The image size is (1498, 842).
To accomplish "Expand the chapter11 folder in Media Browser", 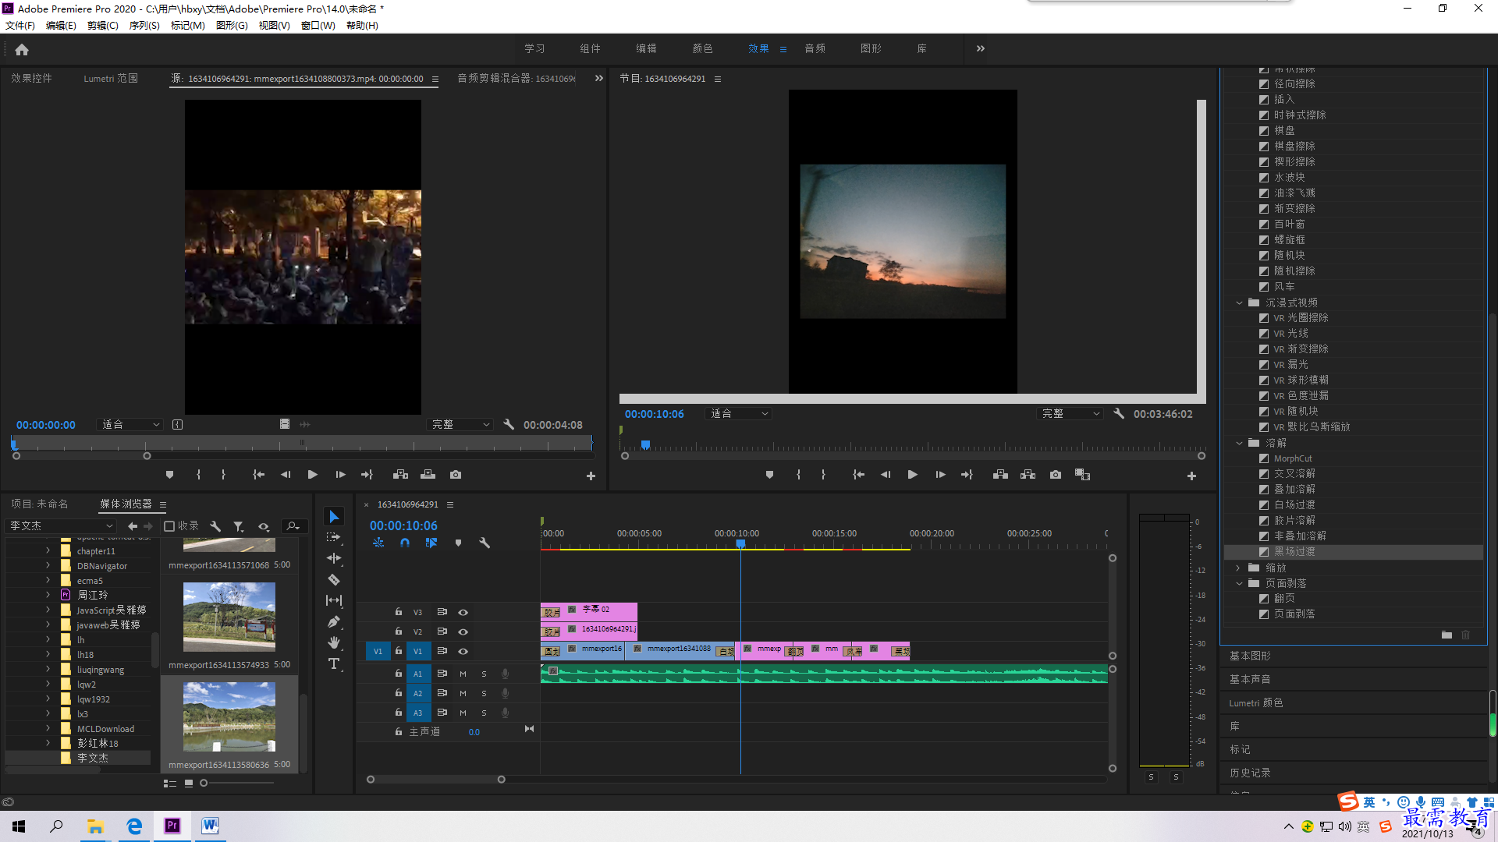I will point(48,551).
